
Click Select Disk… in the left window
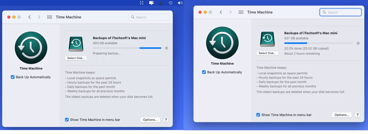point(76,58)
